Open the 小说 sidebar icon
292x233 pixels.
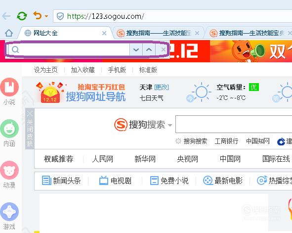[9, 87]
